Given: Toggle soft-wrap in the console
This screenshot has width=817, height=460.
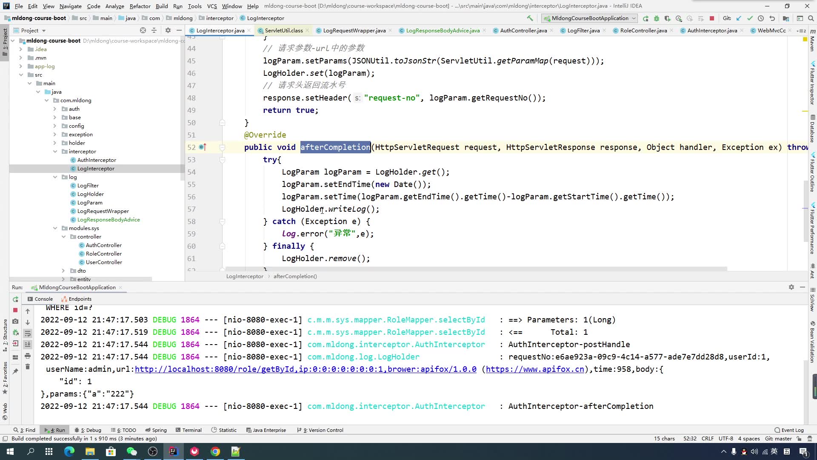Looking at the screenshot, I should 28,333.
